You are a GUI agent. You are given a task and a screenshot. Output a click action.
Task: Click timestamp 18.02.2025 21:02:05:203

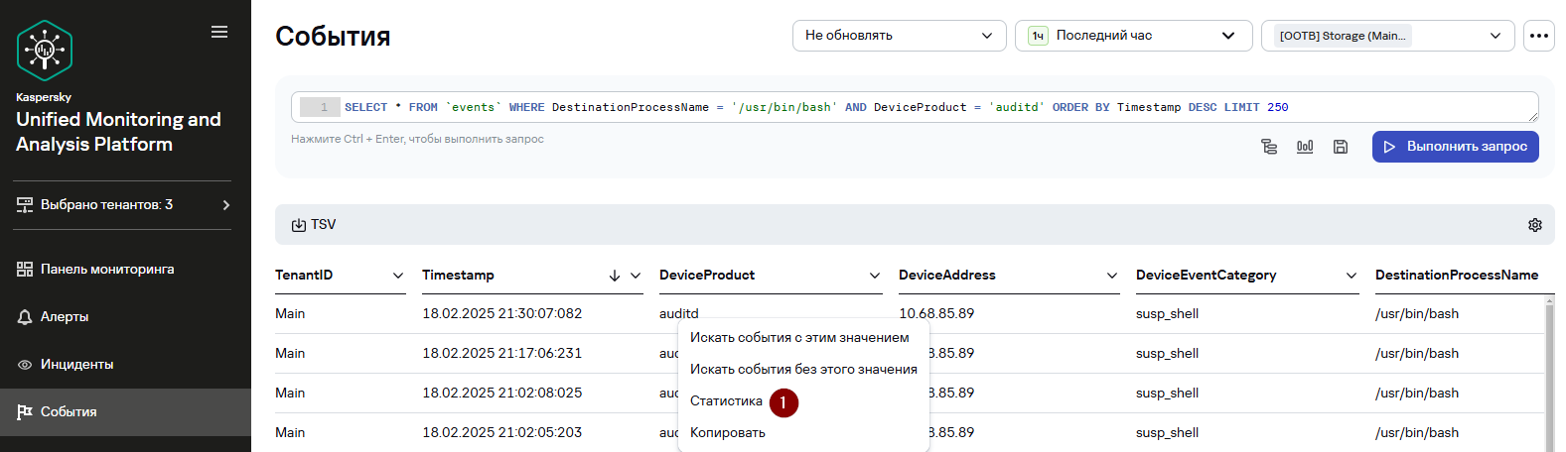(x=502, y=432)
